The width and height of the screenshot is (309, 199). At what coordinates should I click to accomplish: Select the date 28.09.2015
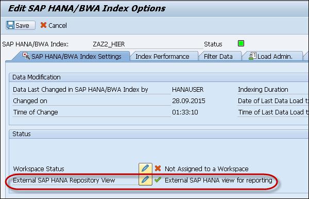[x=188, y=101]
